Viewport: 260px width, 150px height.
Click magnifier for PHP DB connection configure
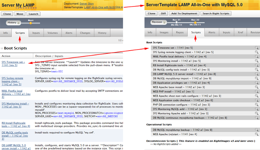pyautogui.click(x=256, y=105)
